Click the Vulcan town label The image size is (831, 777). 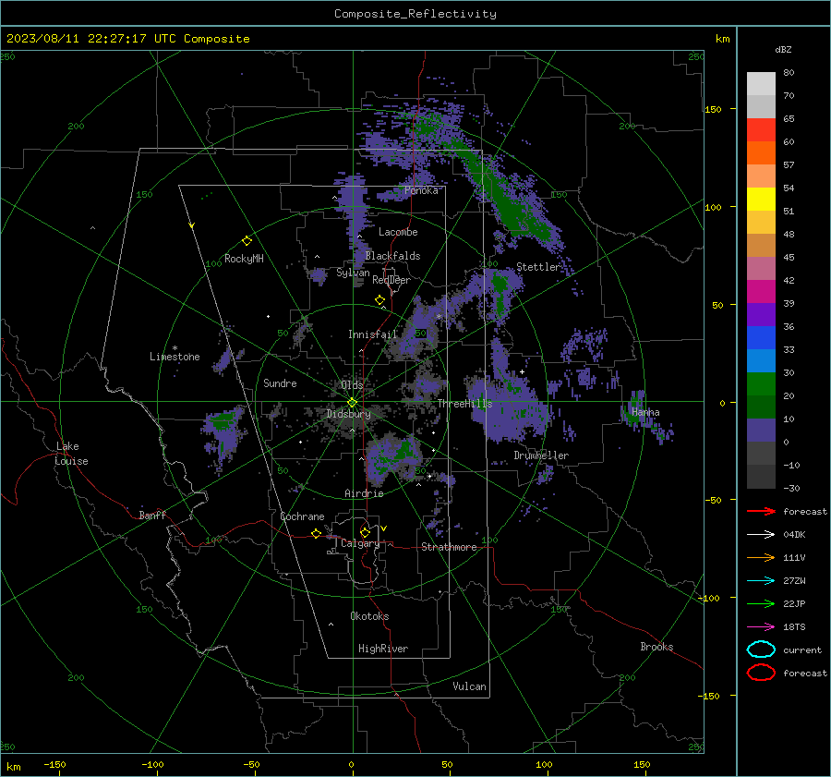coord(469,686)
